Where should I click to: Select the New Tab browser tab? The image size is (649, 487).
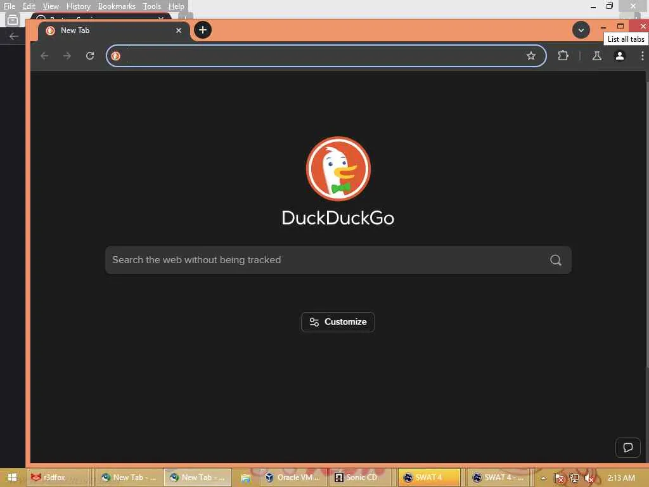[114, 30]
